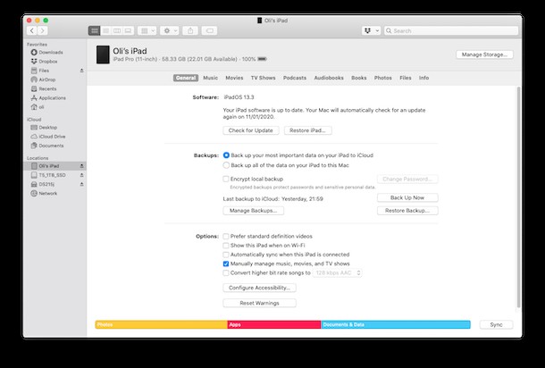Viewport: 545px width, 368px height.
Task: Click Restore Backup button
Action: [407, 211]
